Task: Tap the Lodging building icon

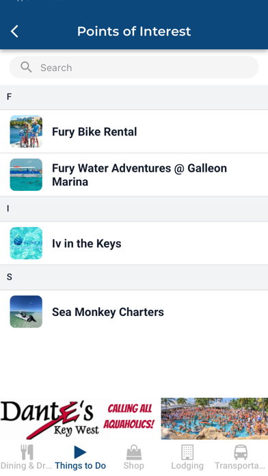Action: (x=187, y=452)
